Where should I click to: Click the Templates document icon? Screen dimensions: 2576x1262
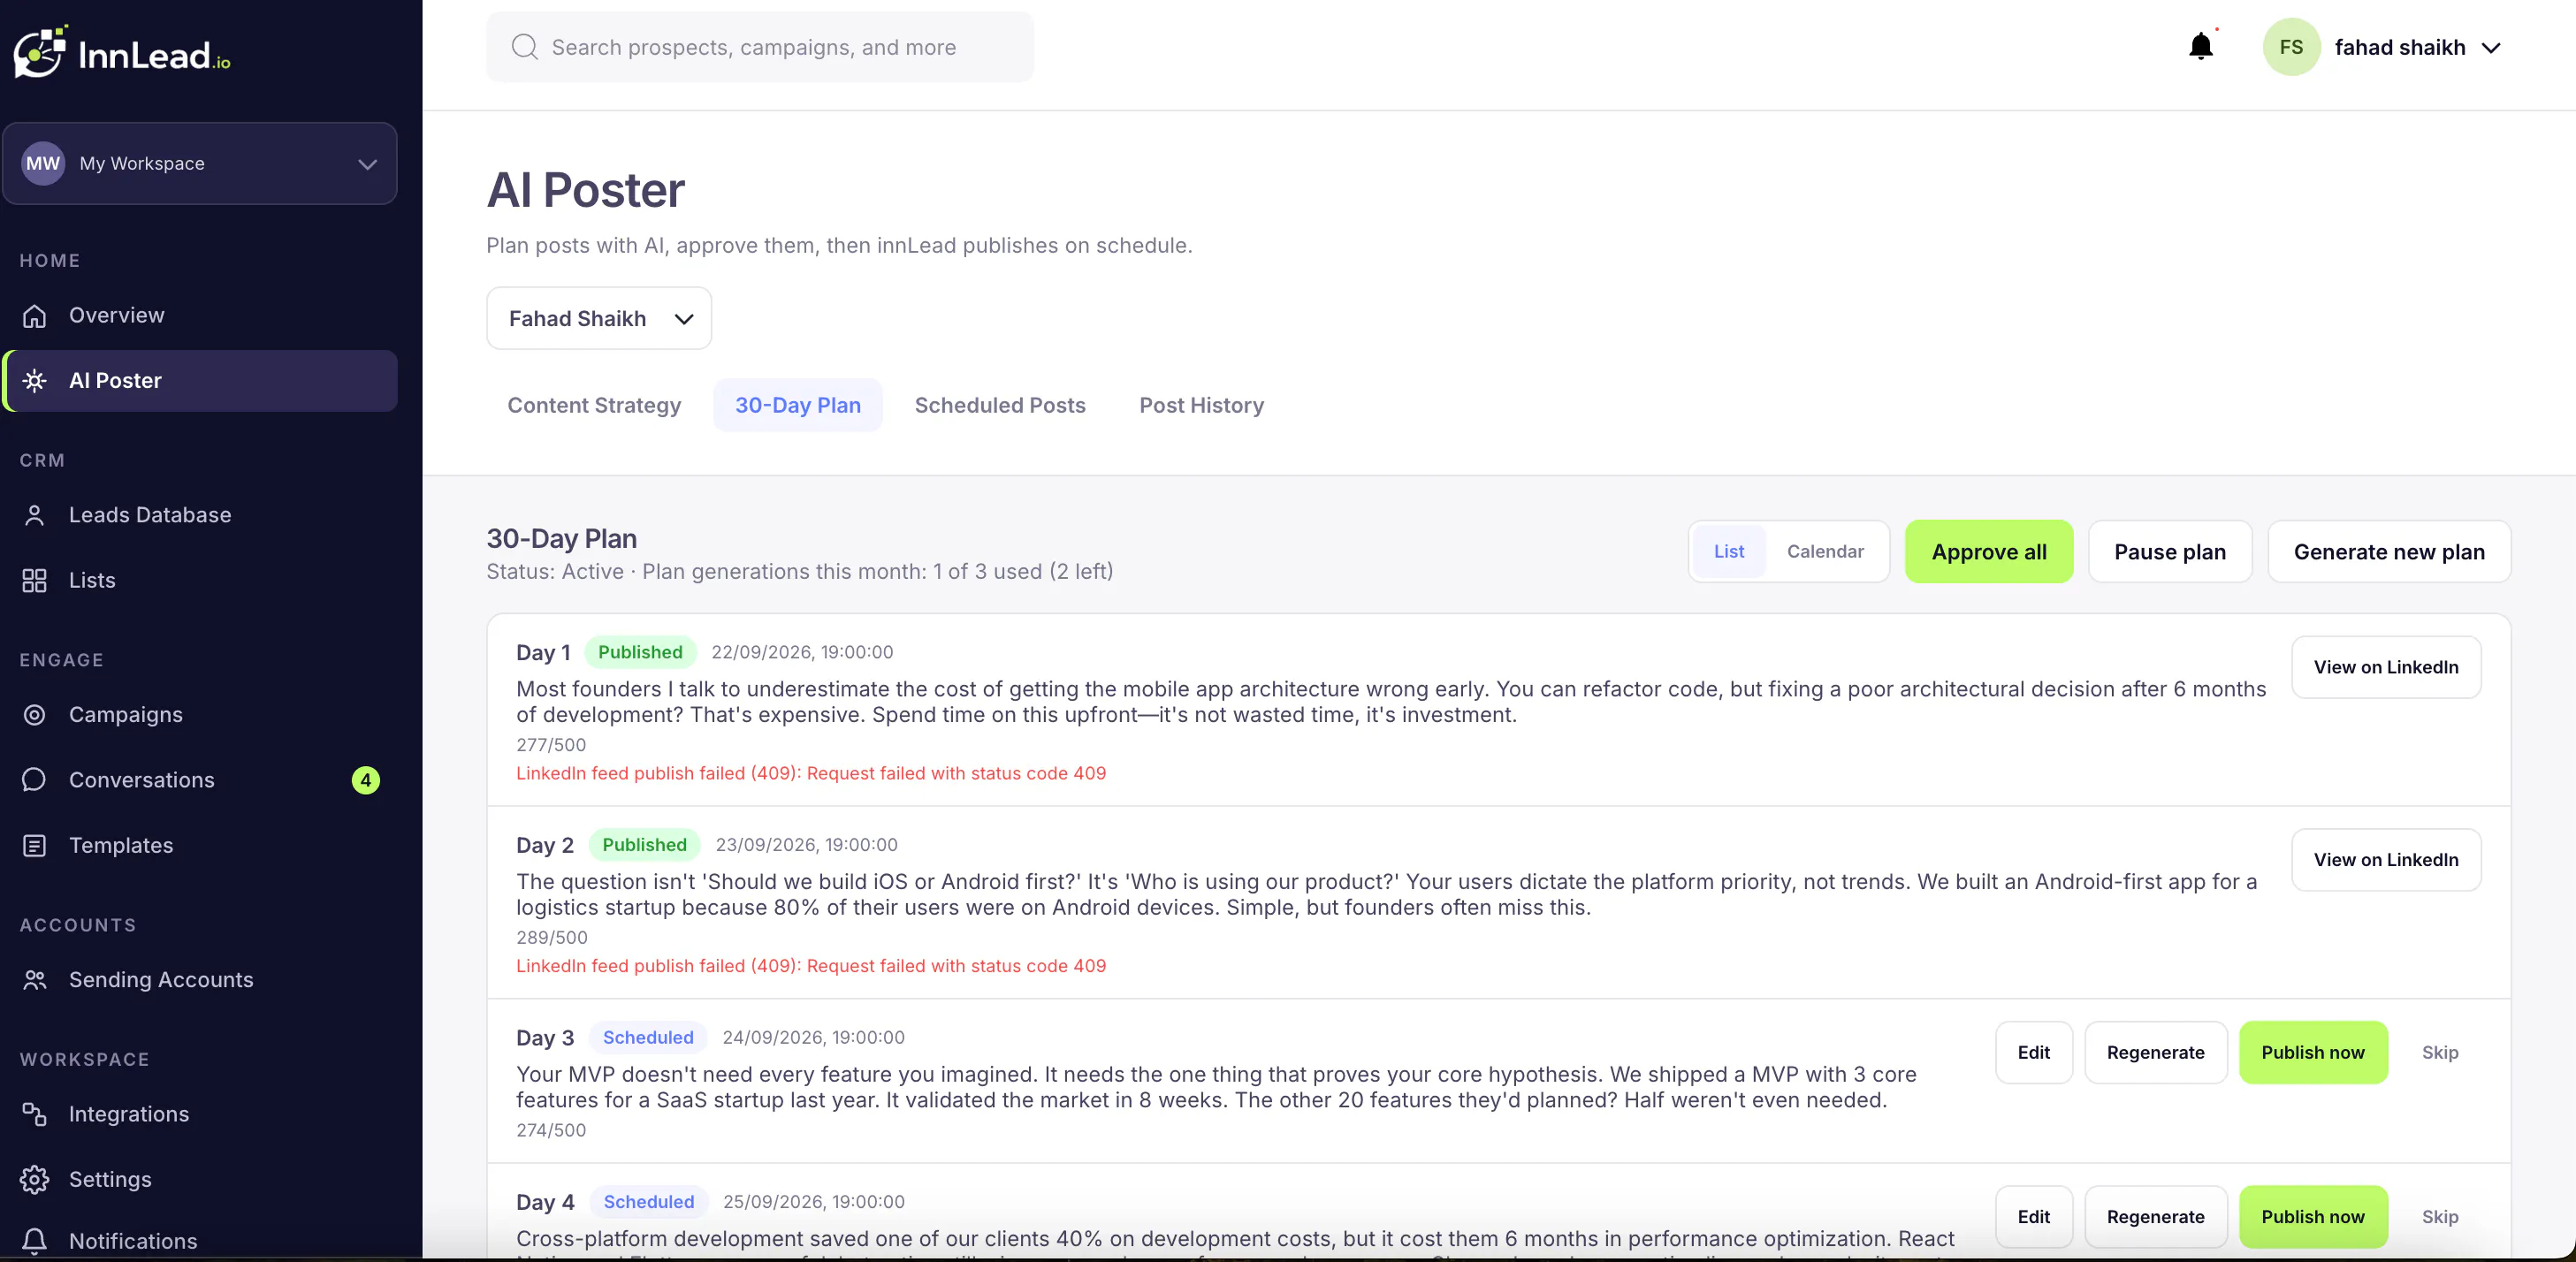coord(35,846)
